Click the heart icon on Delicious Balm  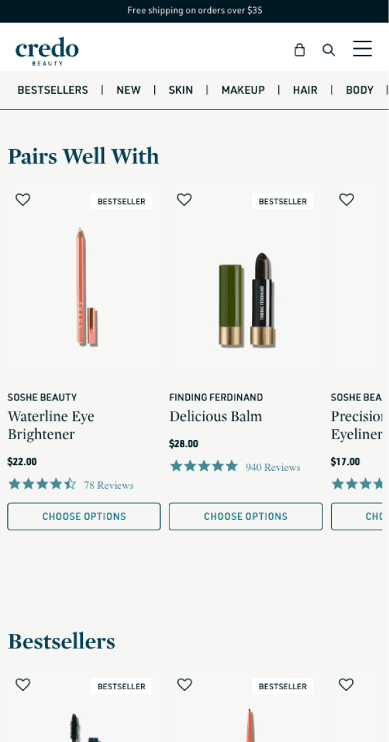184,199
